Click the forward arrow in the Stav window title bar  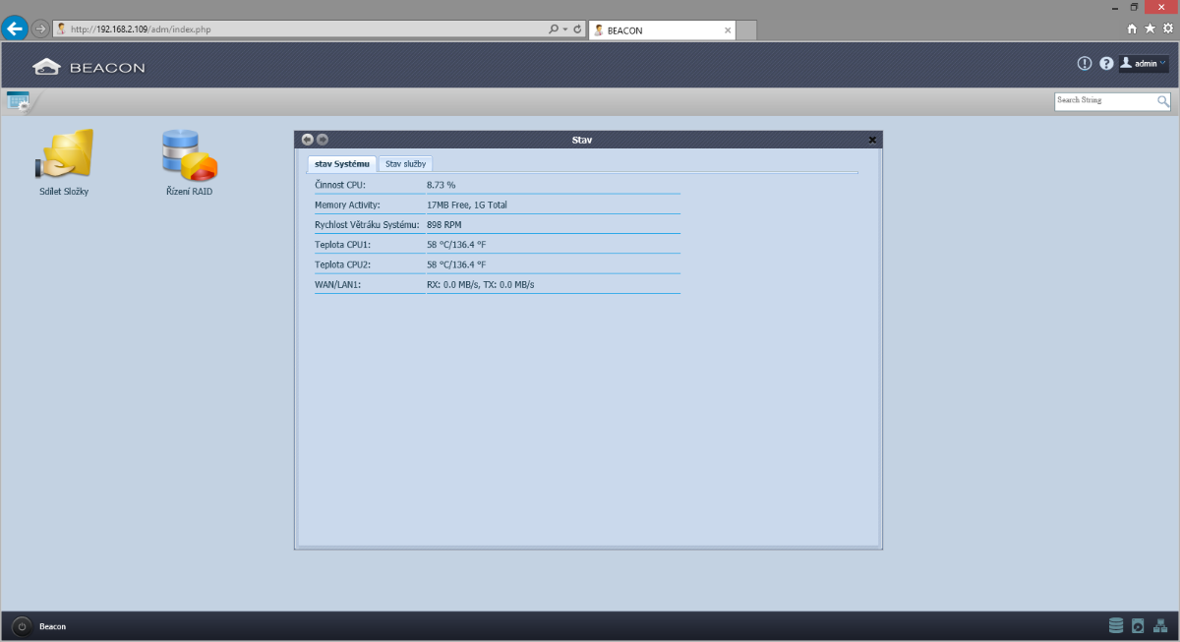(x=323, y=140)
